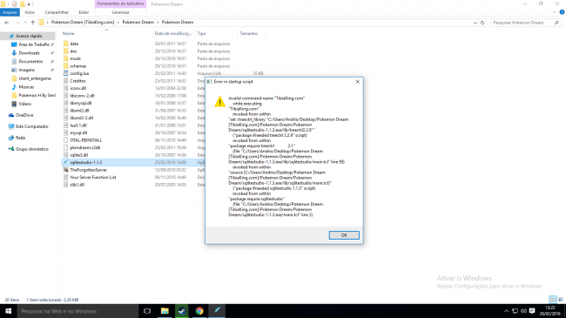Image resolution: width=566 pixels, height=318 pixels.
Task: Click OK in the error dialog
Action: pyautogui.click(x=344, y=235)
